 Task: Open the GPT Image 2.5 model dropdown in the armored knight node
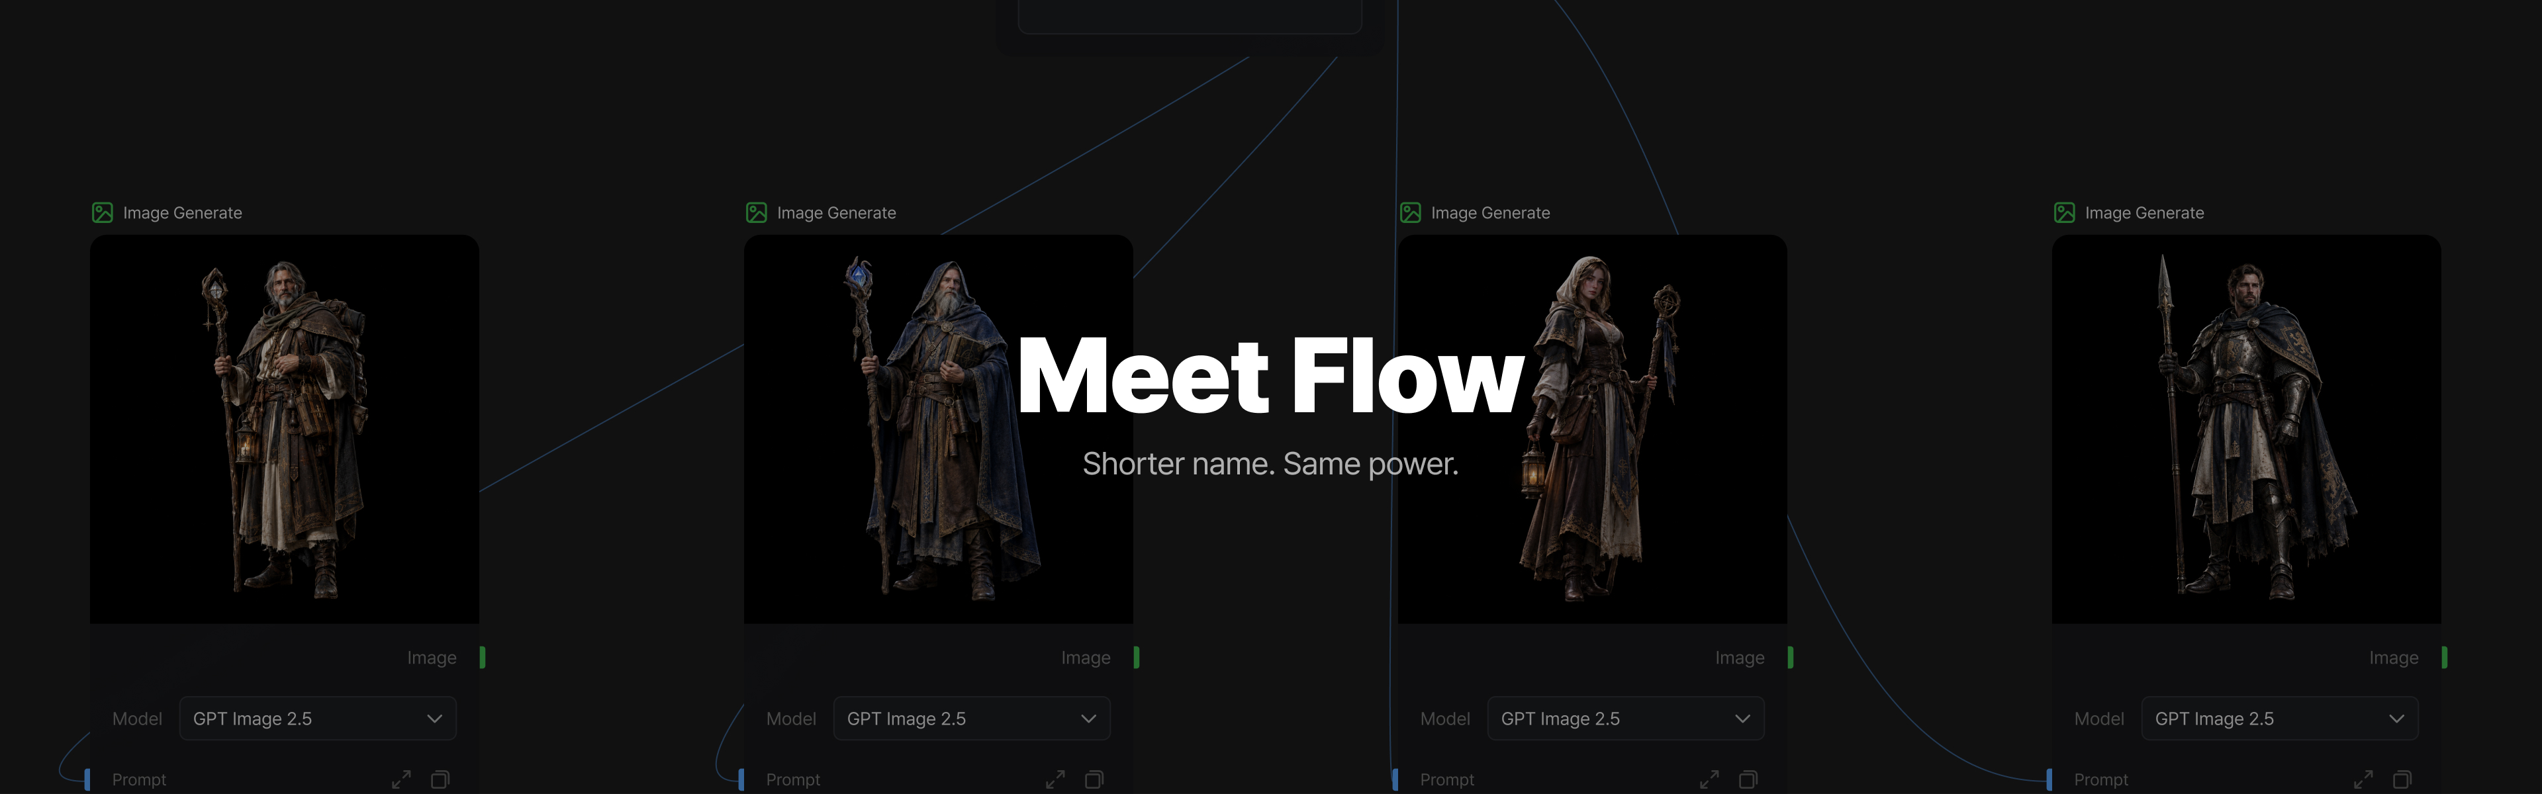[x=2281, y=718]
